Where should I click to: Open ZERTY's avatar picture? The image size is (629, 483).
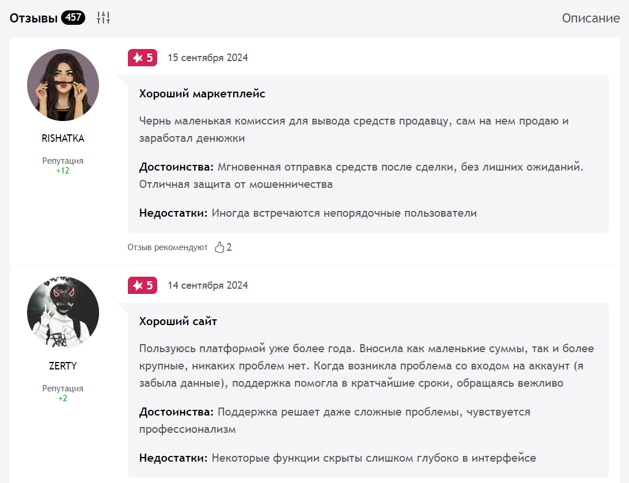63,312
